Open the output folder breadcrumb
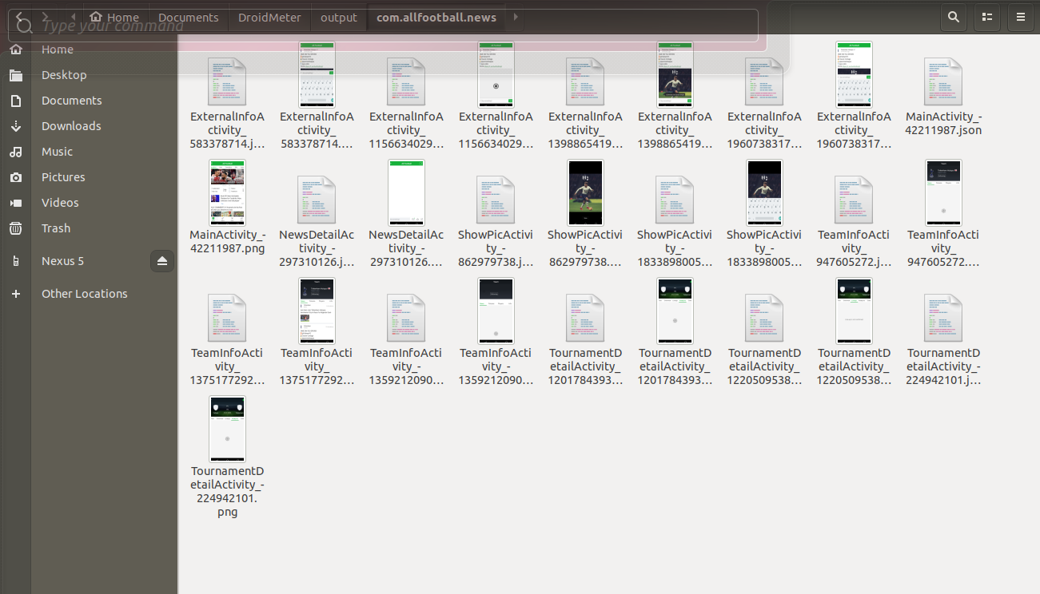The width and height of the screenshot is (1040, 594). coord(339,18)
